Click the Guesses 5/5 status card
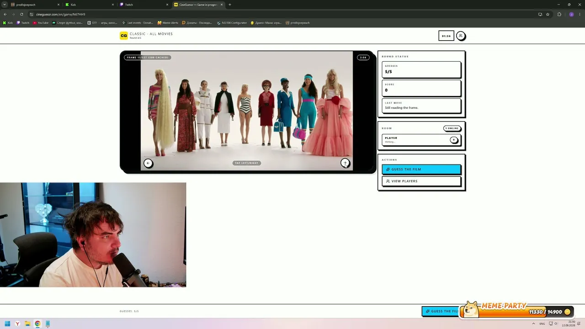Screen dimensions: 585x329 pos(421,69)
